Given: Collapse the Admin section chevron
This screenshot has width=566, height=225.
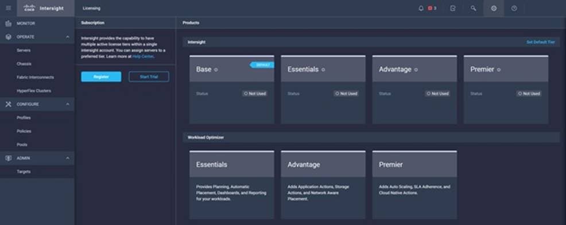Looking at the screenshot, I should click(x=68, y=158).
